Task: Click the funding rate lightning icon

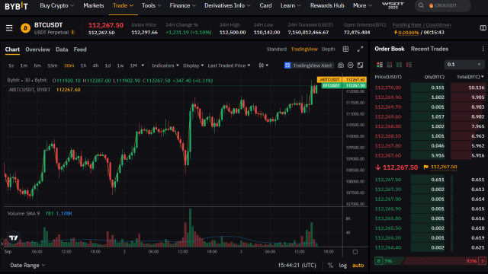Action: 395,32
